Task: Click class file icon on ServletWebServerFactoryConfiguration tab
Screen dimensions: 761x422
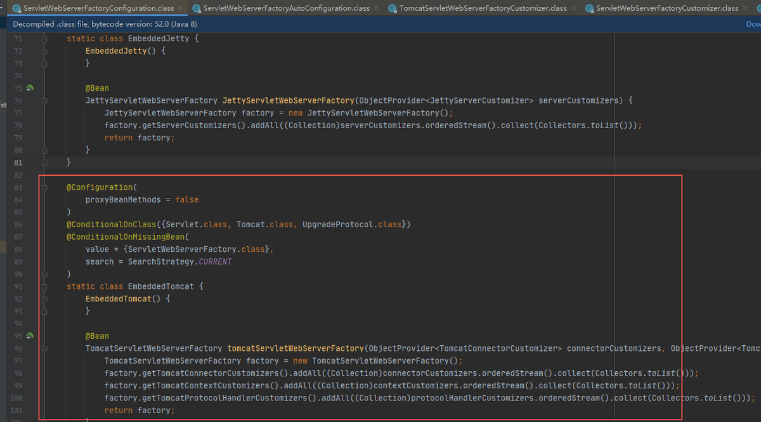Action: (16, 8)
